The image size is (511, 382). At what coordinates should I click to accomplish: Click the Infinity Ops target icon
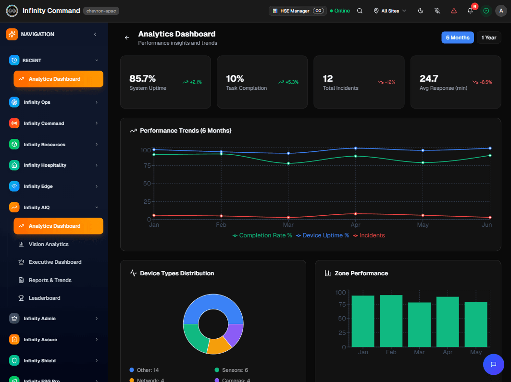click(14, 102)
